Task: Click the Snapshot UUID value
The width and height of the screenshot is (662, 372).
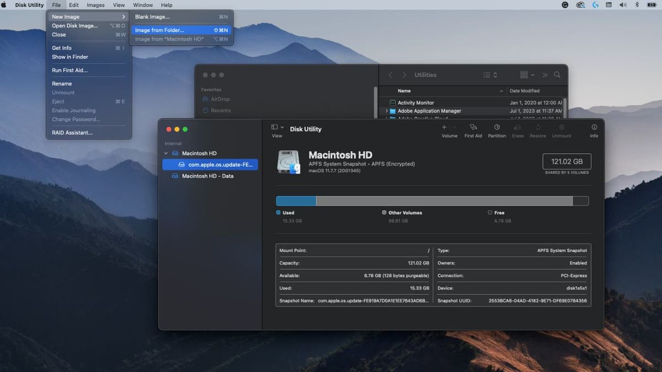Action: (x=538, y=301)
